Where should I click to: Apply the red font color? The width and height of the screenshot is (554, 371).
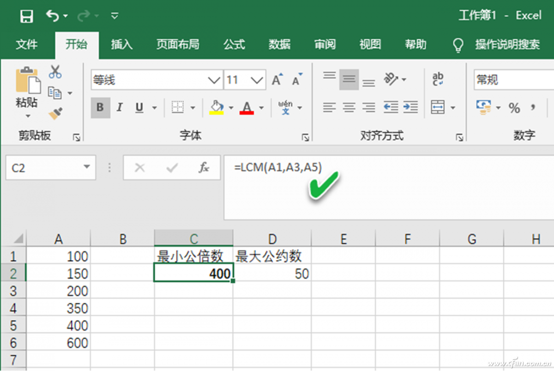pos(247,108)
